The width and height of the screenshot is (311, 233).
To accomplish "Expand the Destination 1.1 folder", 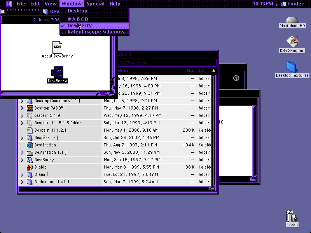I will point(22,152).
